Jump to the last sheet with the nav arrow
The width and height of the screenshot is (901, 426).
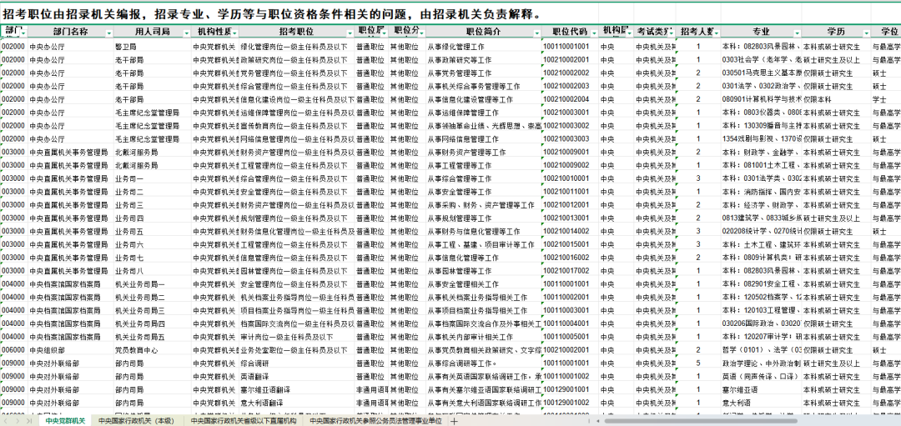pyautogui.click(x=31, y=421)
